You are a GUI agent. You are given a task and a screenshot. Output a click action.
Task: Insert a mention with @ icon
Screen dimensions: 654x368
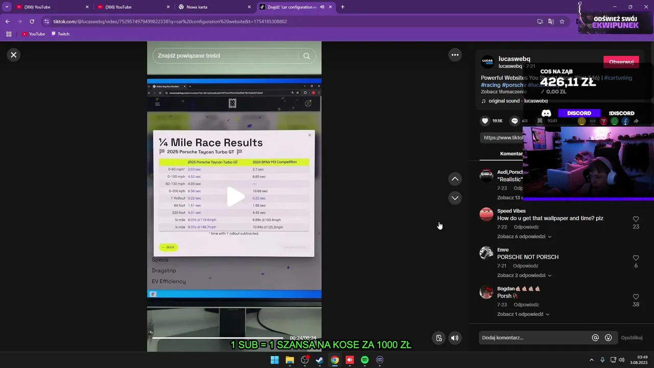click(595, 338)
